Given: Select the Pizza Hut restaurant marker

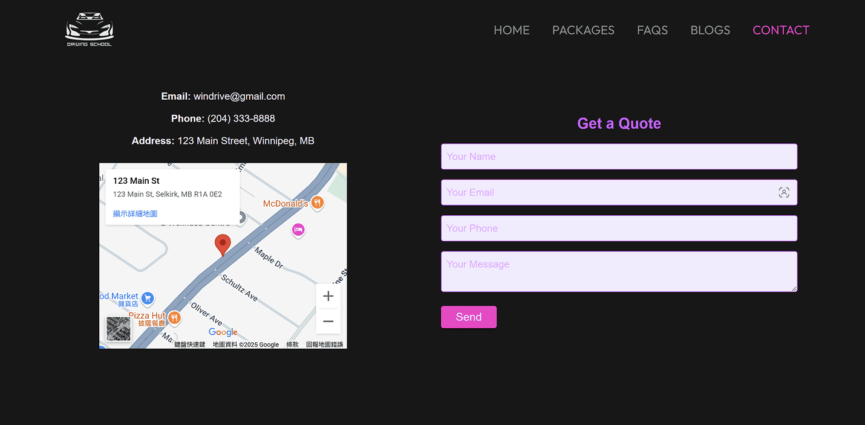Looking at the screenshot, I should tap(174, 317).
